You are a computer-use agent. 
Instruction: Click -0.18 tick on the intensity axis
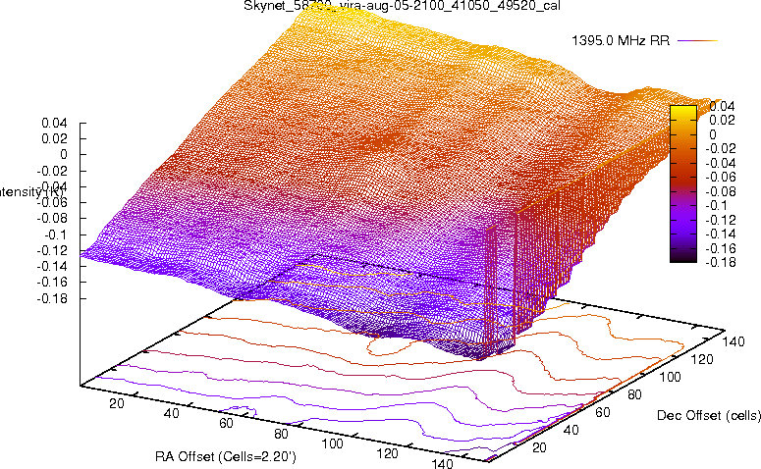52,298
